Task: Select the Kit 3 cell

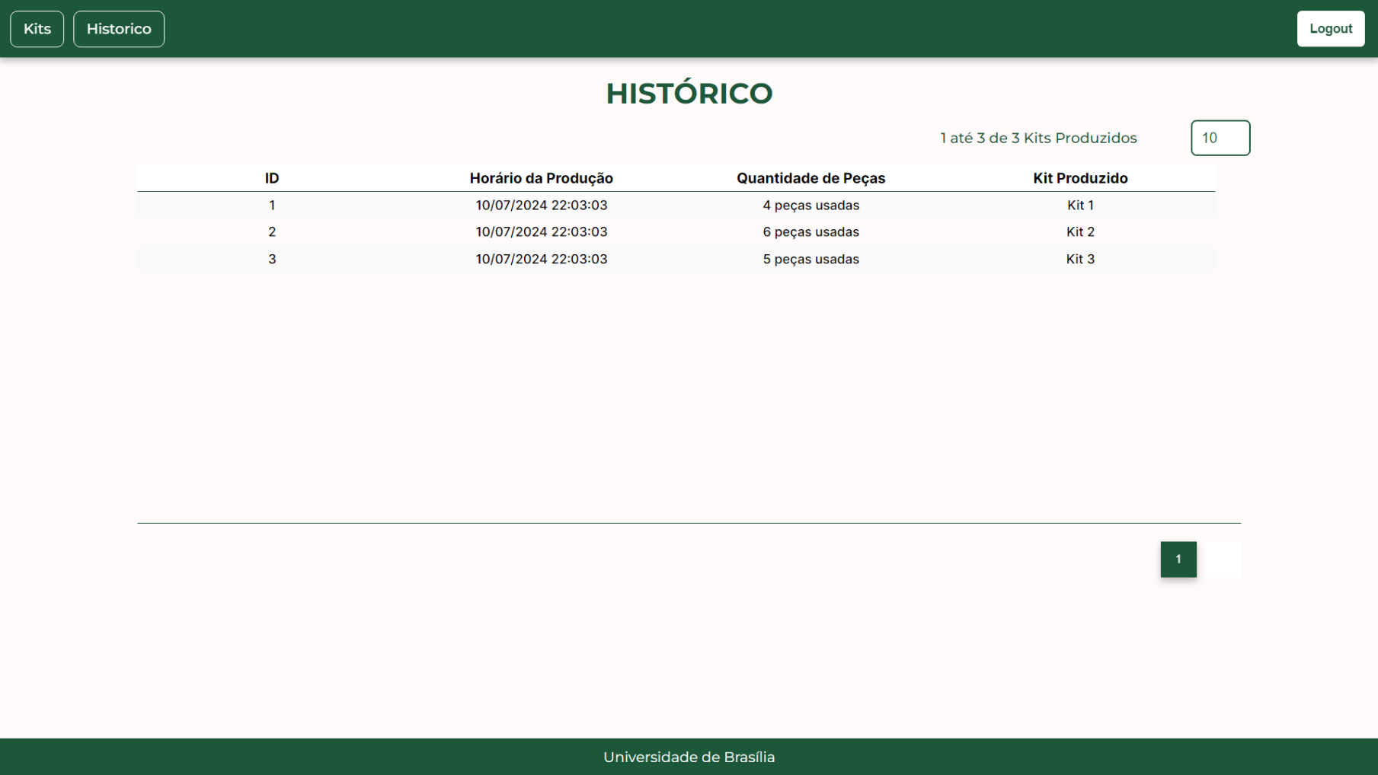Action: point(1079,260)
